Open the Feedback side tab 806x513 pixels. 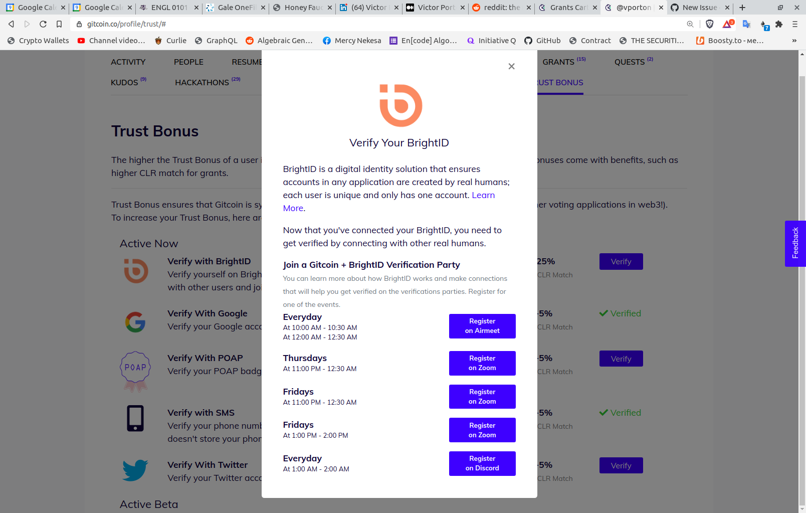(795, 244)
